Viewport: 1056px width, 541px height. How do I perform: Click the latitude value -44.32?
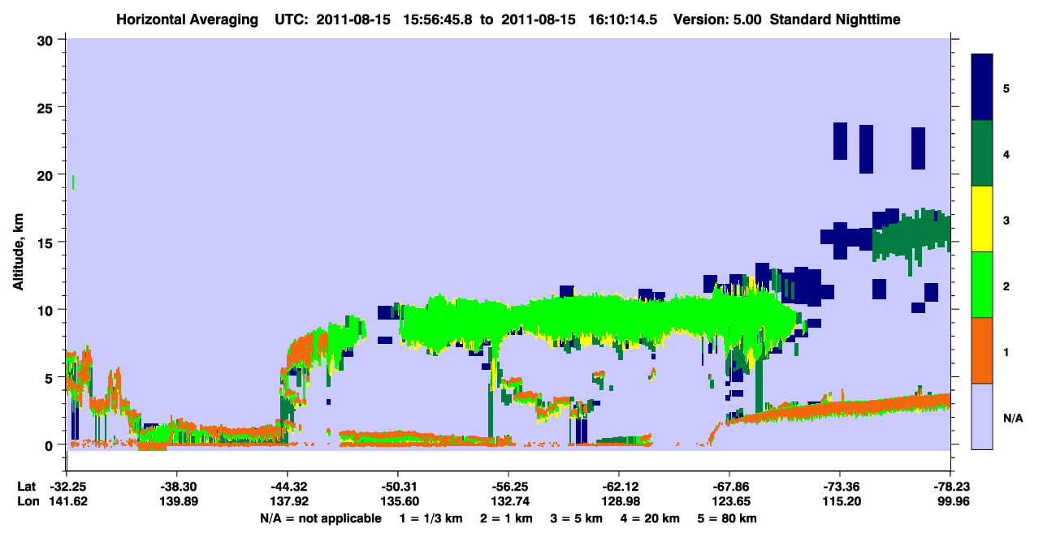point(287,487)
